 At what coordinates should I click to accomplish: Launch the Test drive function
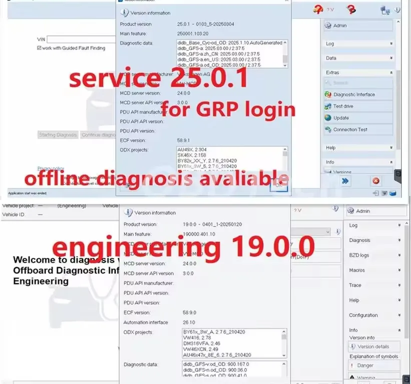pyautogui.click(x=358, y=106)
